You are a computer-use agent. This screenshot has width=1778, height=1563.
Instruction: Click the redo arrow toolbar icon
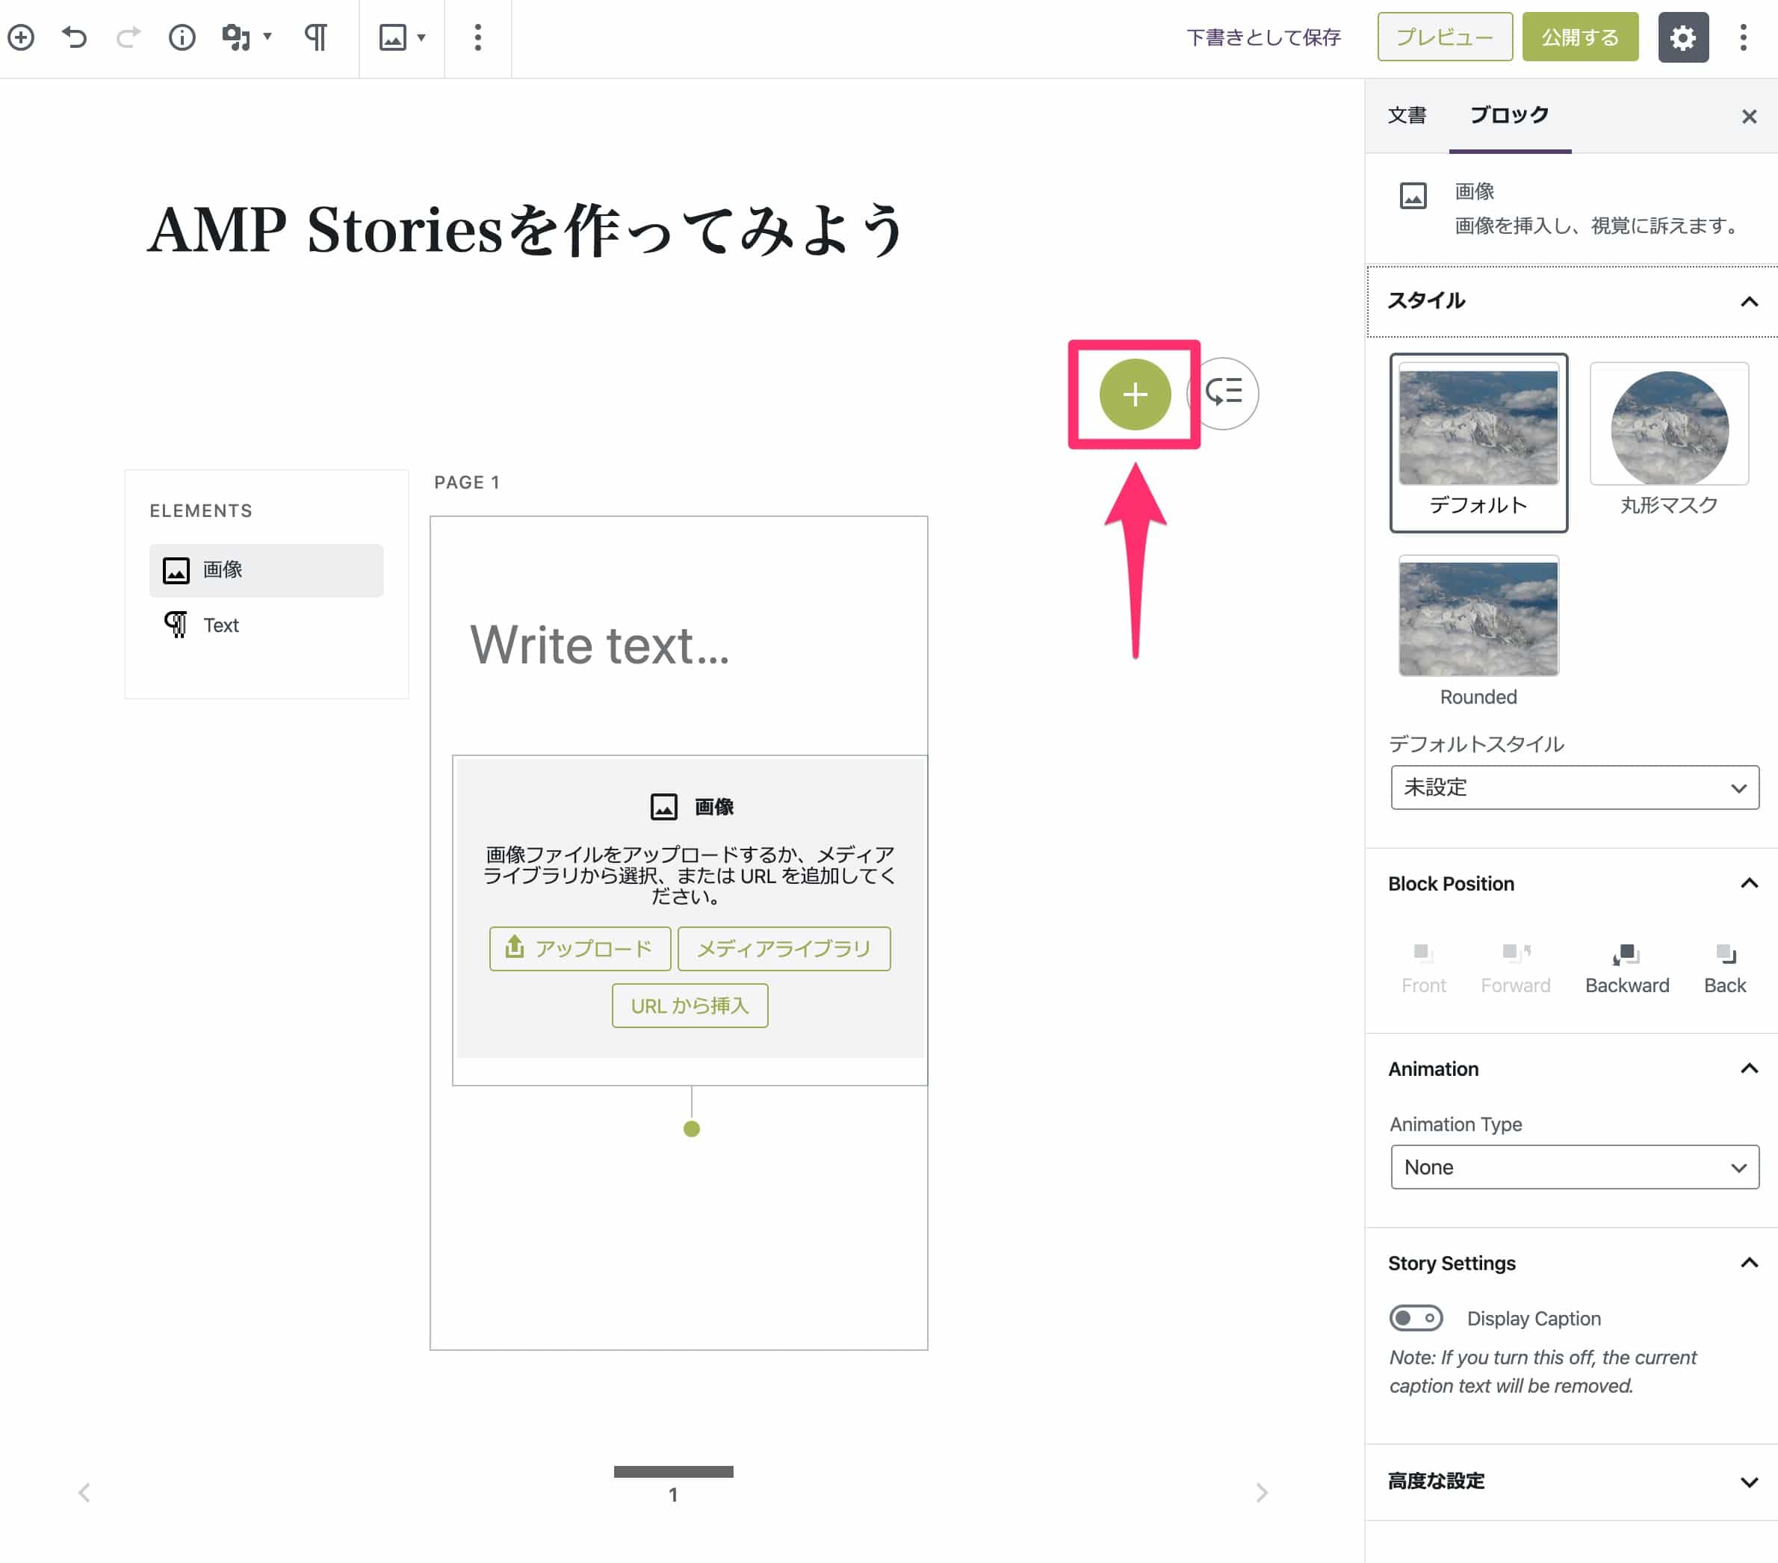[128, 35]
